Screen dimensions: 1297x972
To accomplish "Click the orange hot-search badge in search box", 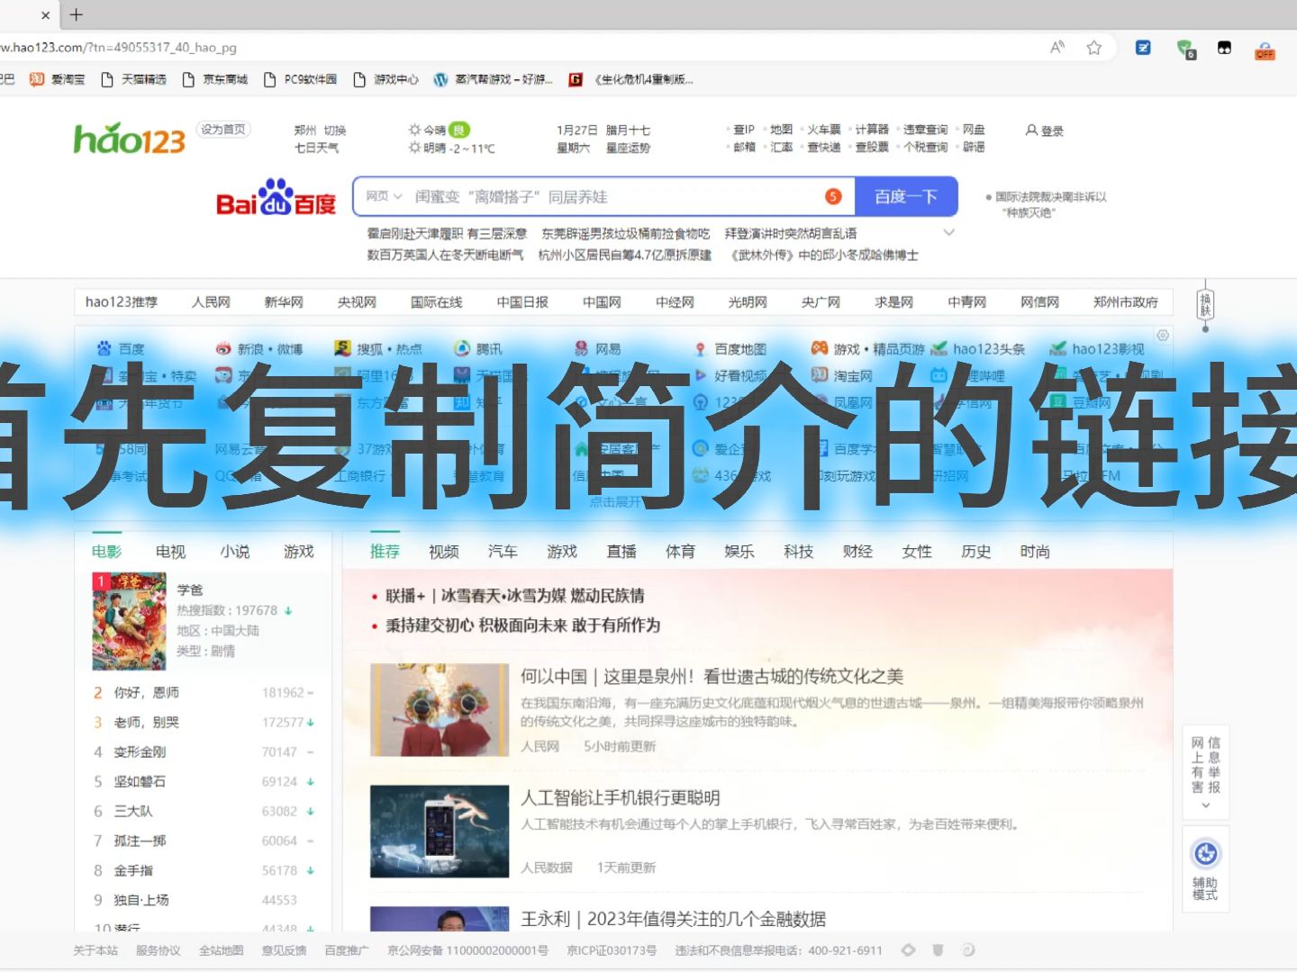I will pos(833,196).
